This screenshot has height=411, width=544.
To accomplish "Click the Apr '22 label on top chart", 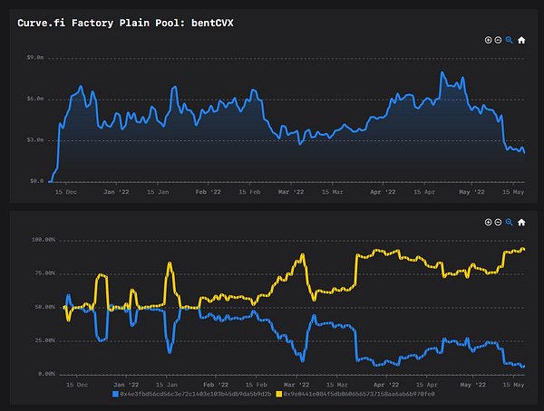I will (383, 192).
